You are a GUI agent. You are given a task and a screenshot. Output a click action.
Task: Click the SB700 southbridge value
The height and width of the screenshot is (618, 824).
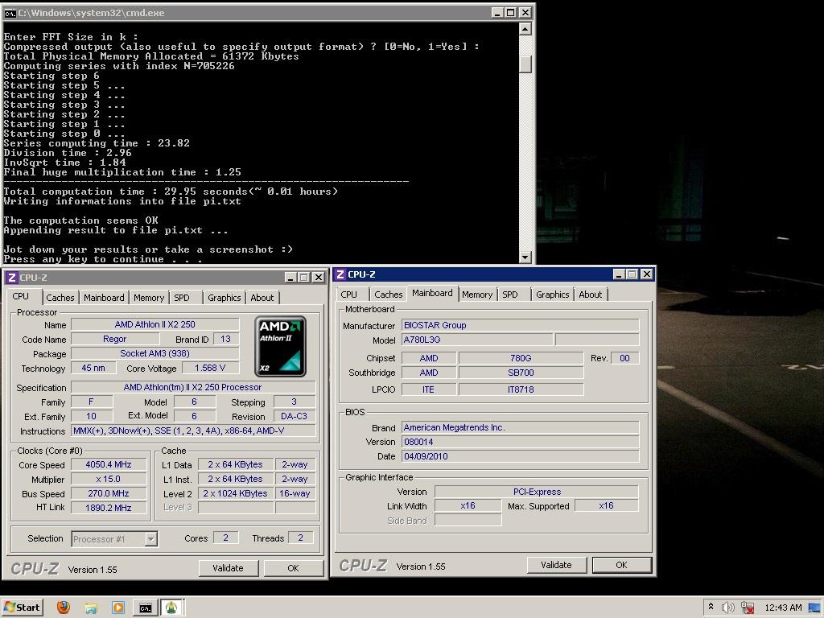[521, 373]
